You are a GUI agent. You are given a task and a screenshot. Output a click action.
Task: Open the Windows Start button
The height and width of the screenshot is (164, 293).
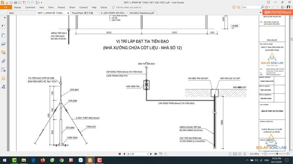coord(5,160)
